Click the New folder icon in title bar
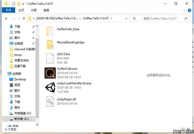194x134 pixels. point(19,4)
